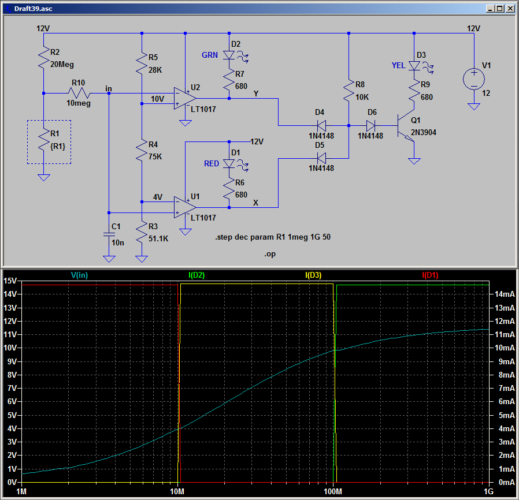Click the X net label at U1 output
The image size is (519, 500).
click(x=255, y=203)
